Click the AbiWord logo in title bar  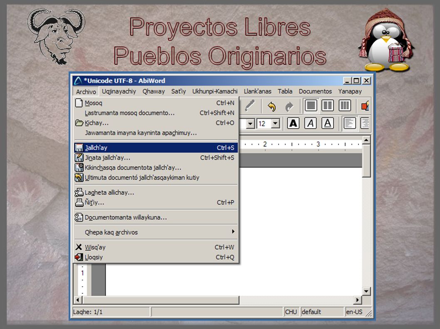point(77,81)
